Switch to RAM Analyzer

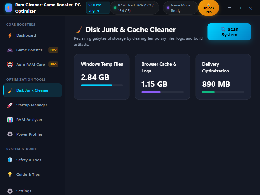point(32,119)
